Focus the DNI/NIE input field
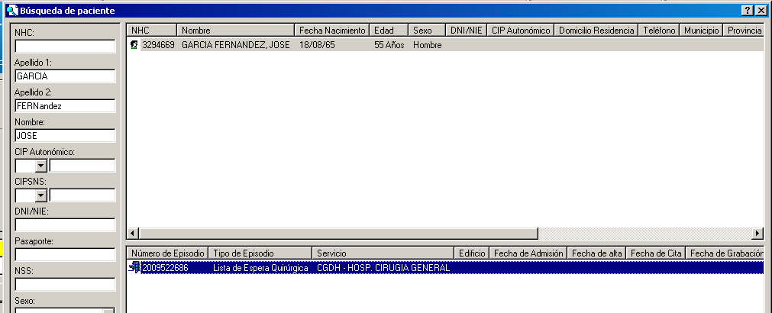 [65, 225]
